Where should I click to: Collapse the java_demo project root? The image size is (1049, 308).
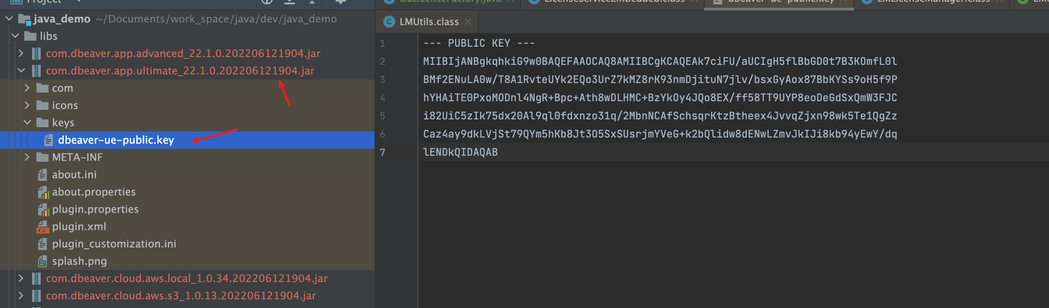click(x=9, y=19)
